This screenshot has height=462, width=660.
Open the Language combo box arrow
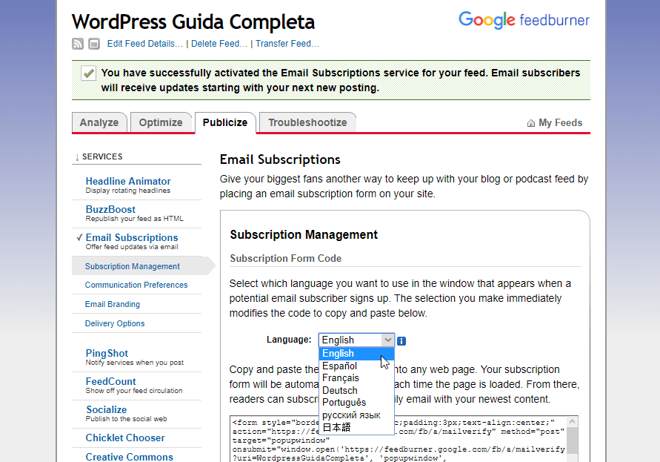click(387, 340)
